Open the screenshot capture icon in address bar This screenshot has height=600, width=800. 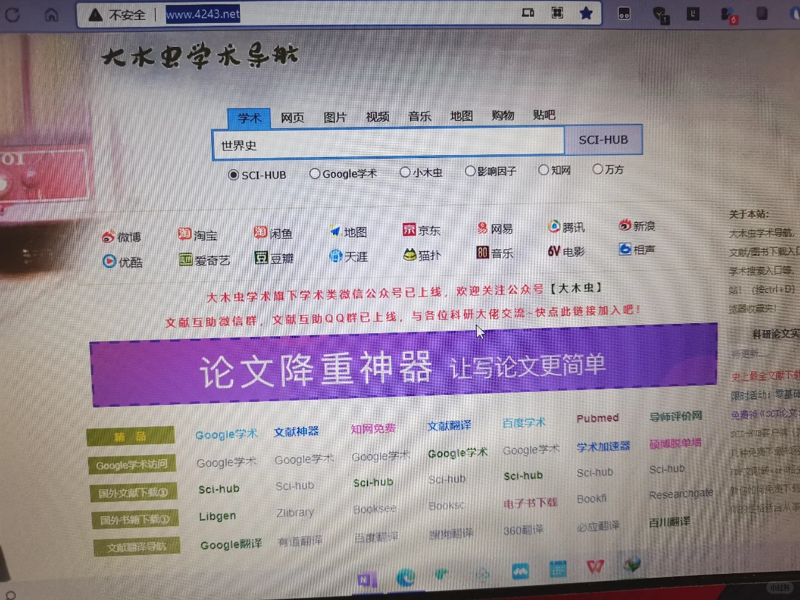pyautogui.click(x=557, y=13)
